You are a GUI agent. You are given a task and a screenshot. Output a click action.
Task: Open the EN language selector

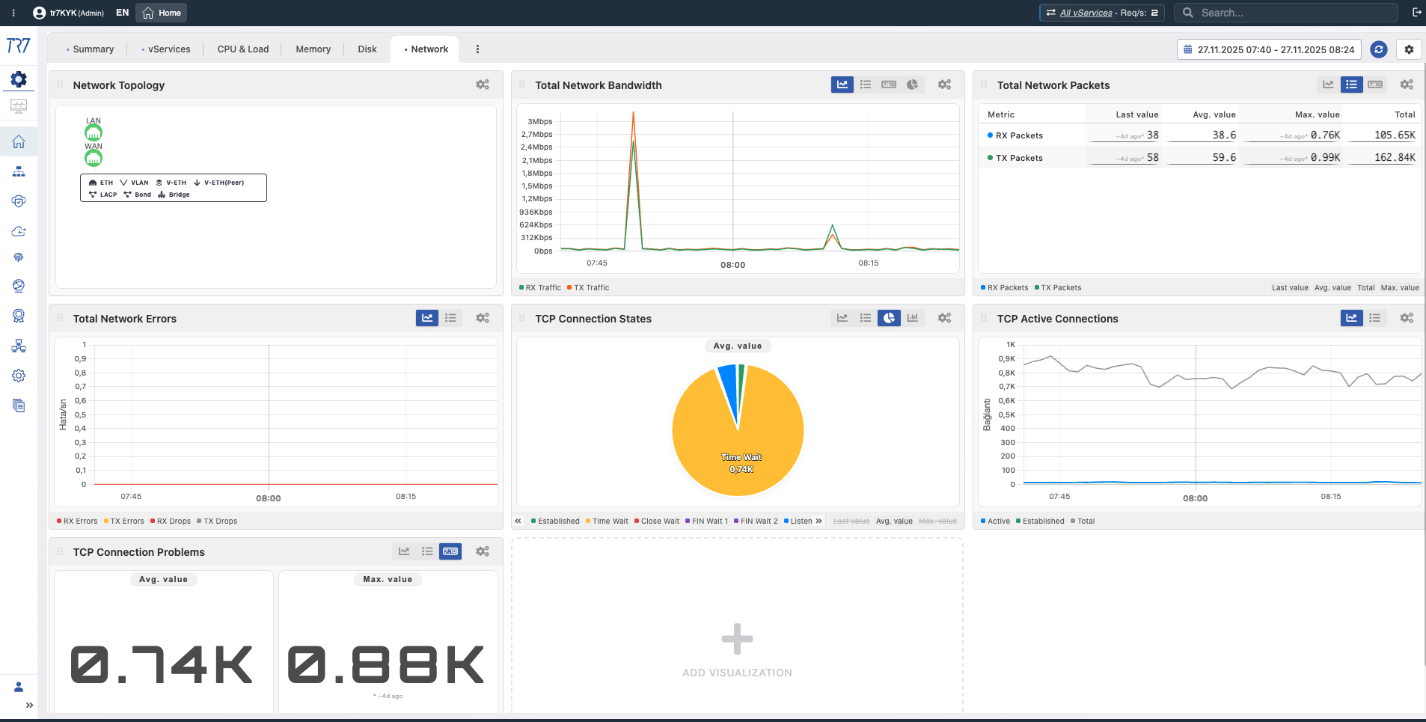pyautogui.click(x=123, y=13)
